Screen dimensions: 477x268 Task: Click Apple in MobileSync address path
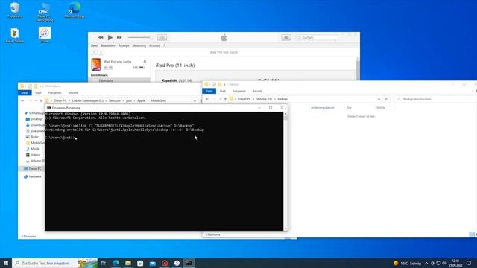[x=141, y=100]
